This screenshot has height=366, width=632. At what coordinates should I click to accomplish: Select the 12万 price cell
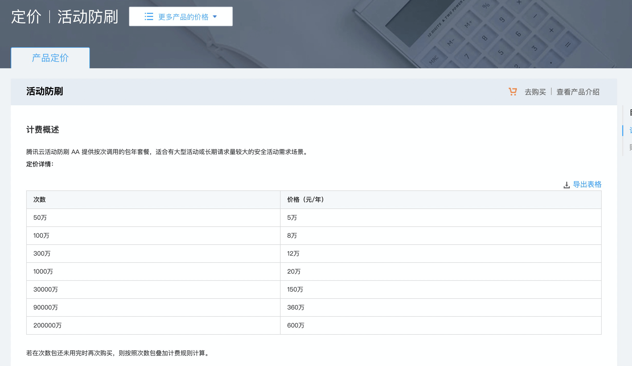click(441, 254)
